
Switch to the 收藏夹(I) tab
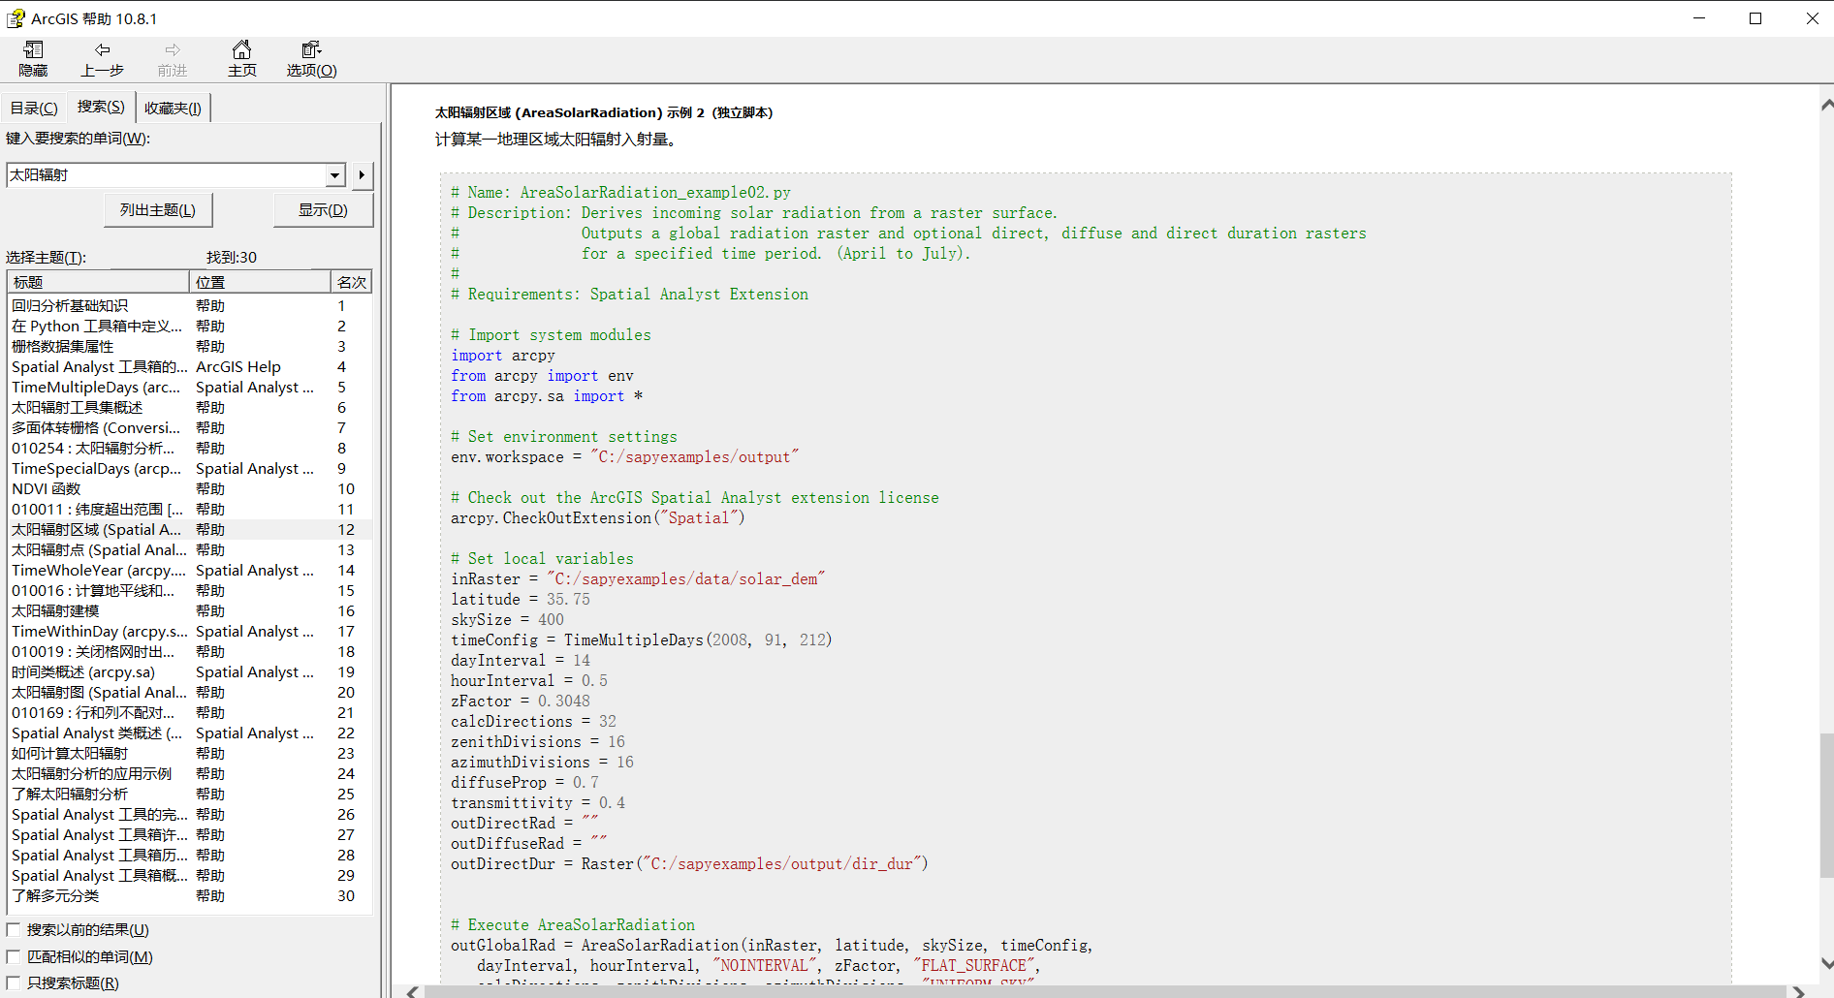pyautogui.click(x=173, y=108)
